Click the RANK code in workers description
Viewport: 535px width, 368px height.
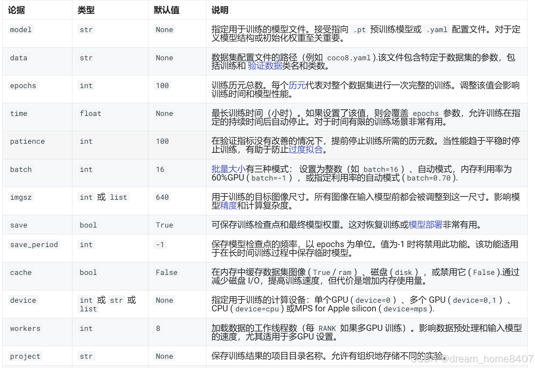(x=327, y=329)
